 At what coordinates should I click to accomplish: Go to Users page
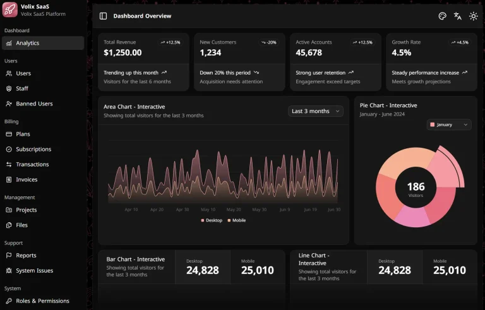coord(43,74)
